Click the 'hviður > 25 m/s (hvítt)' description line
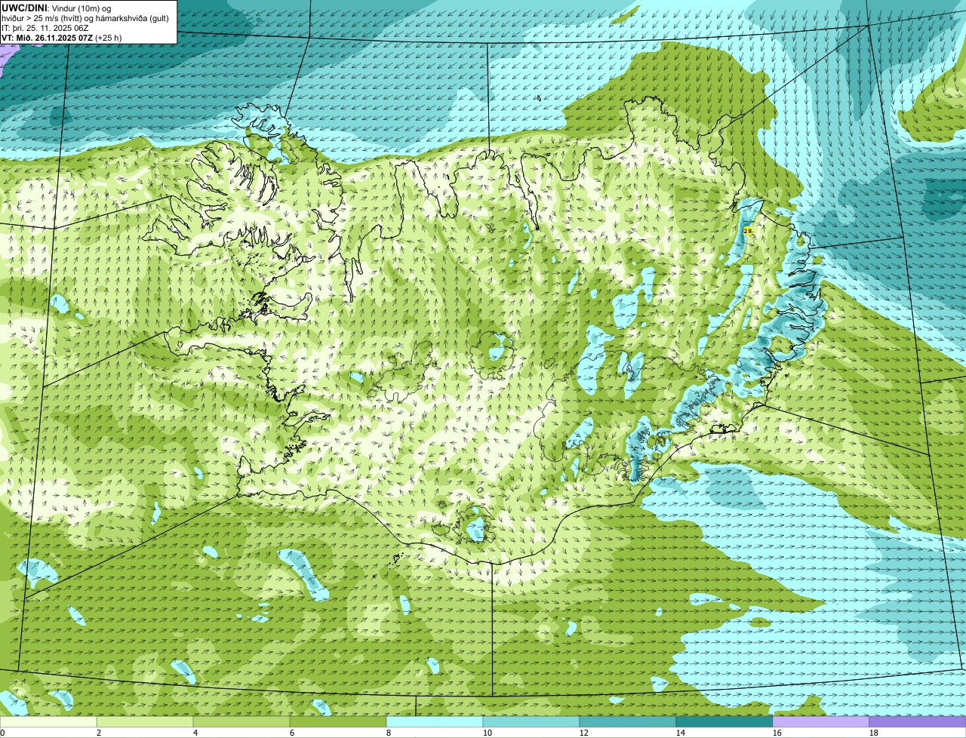The width and height of the screenshot is (966, 738). [x=85, y=18]
